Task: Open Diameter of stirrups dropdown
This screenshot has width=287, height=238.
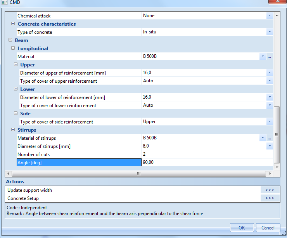Action: click(269, 146)
